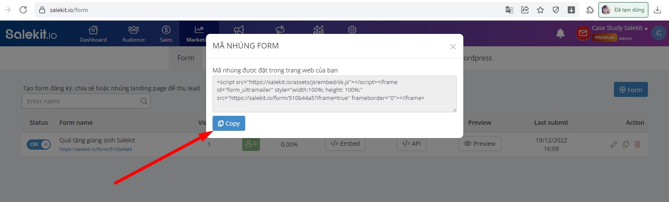Image resolution: width=669 pixels, height=202 pixels.
Task: Click the red mail icon
Action: pos(583,33)
